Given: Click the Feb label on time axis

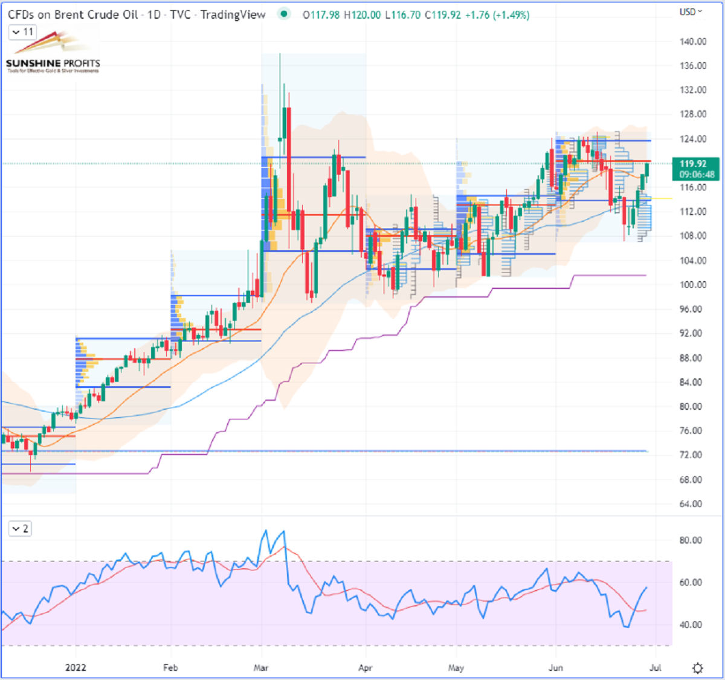Looking at the screenshot, I should tap(170, 668).
